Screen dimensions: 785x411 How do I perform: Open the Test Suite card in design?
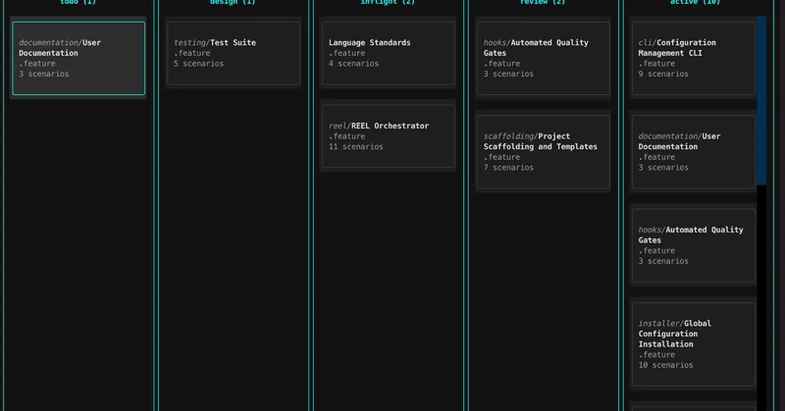tap(234, 53)
